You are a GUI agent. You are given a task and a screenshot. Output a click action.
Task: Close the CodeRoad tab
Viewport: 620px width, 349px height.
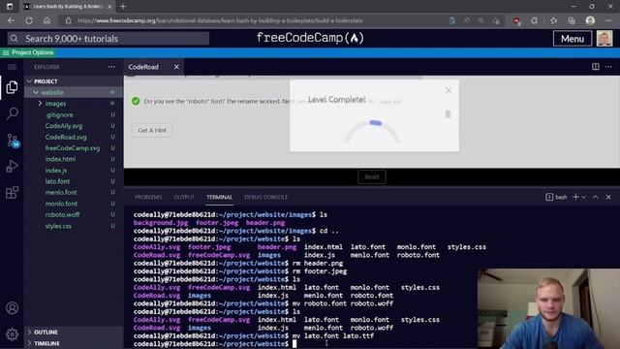coord(176,67)
